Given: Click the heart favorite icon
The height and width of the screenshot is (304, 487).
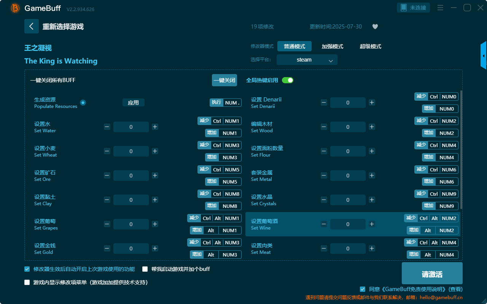Looking at the screenshot, I should point(375,27).
